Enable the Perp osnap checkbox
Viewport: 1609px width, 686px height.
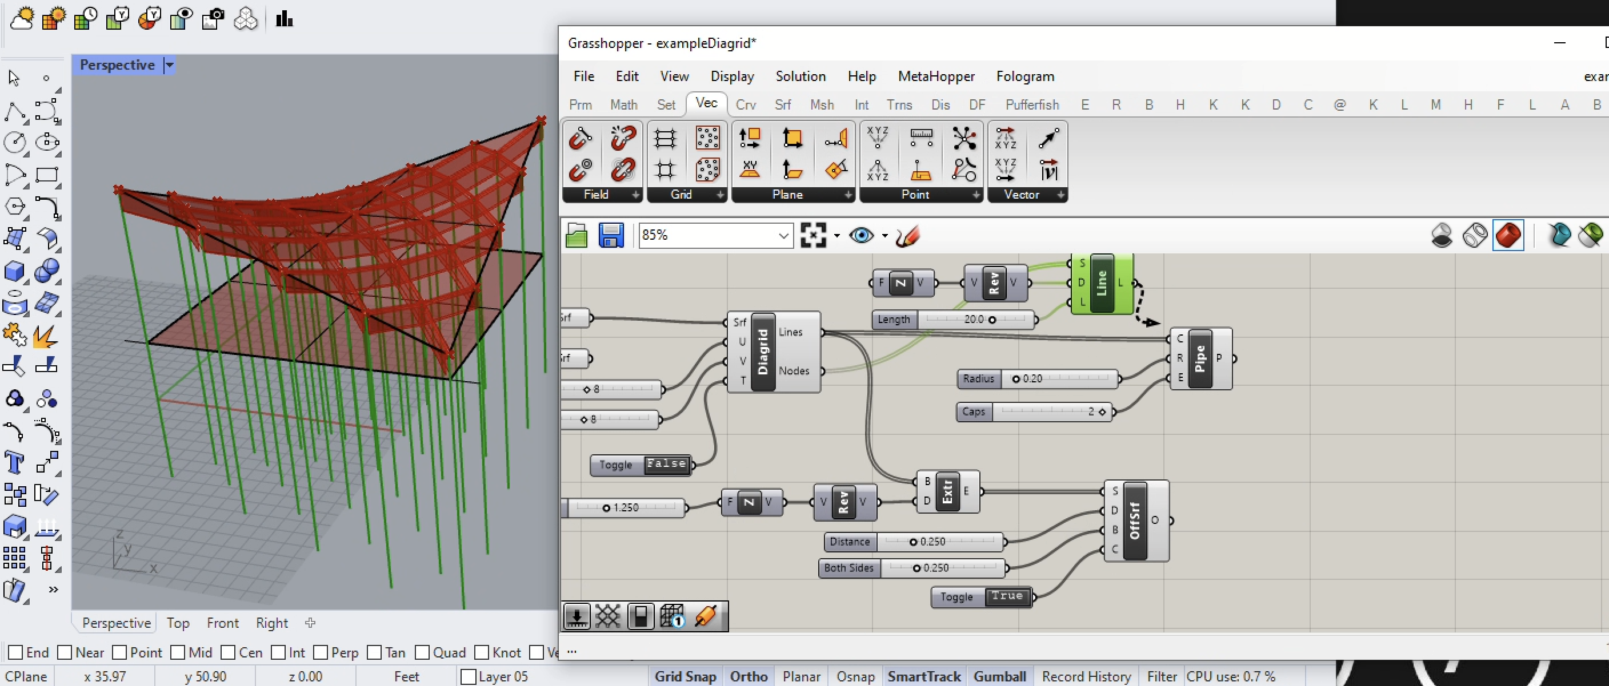point(321,652)
